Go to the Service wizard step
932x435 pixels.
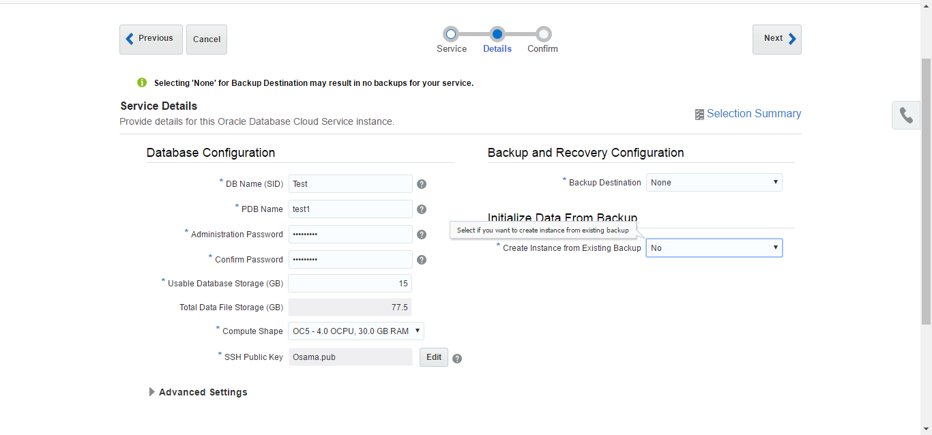pyautogui.click(x=451, y=34)
